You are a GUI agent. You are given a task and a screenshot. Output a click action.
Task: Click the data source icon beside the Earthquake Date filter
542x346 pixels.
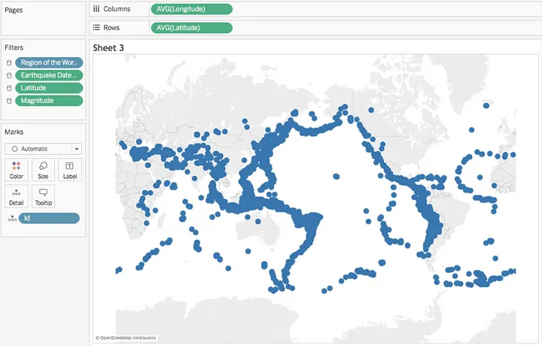tap(9, 75)
